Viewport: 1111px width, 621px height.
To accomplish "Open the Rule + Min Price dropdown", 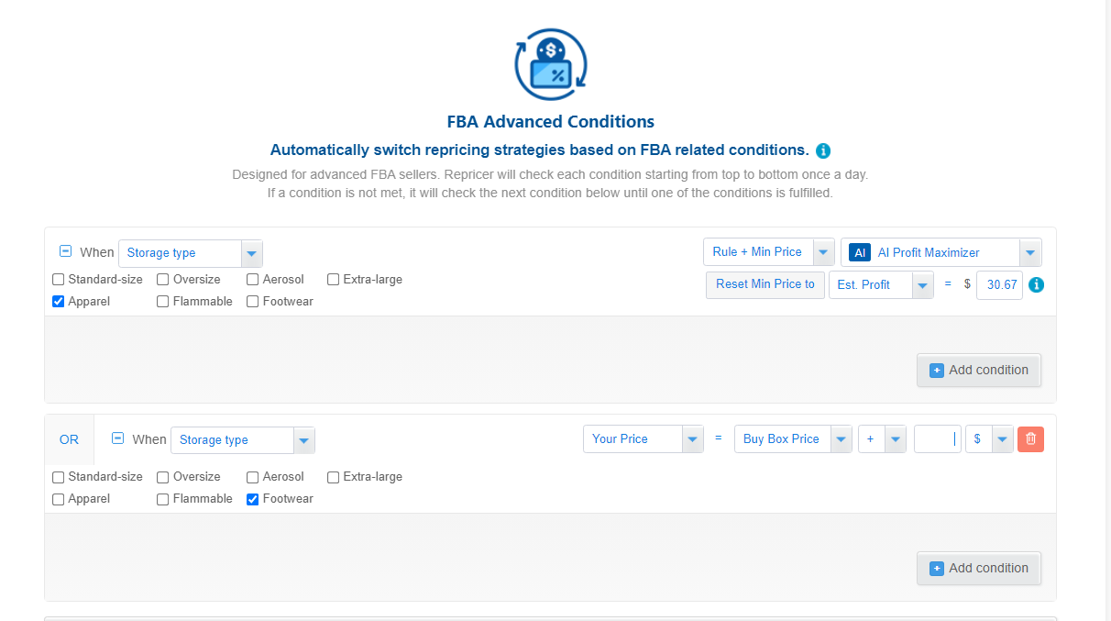I will point(769,252).
